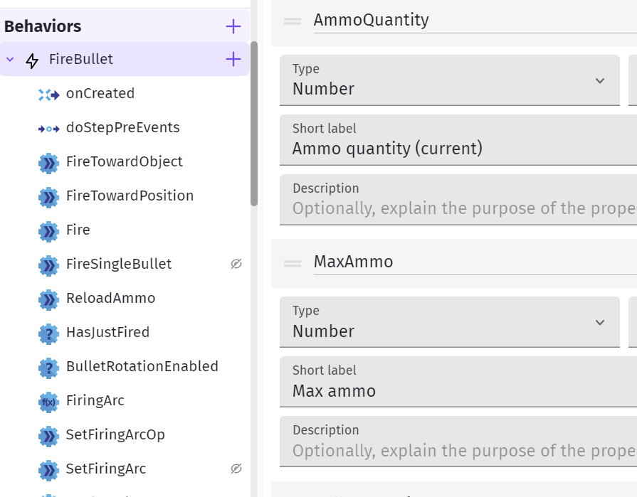
Task: Open the FireTowardObject function
Action: pyautogui.click(x=125, y=161)
